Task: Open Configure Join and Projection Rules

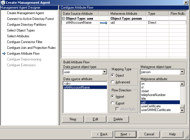Action: [31, 48]
